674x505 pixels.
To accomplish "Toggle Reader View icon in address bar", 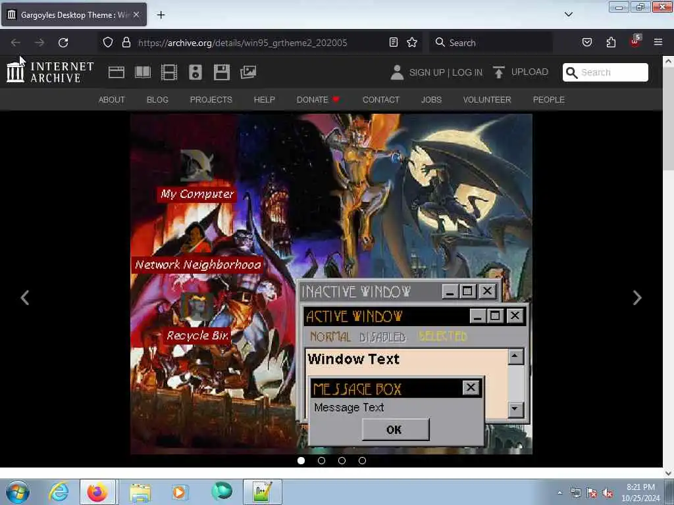I will click(x=394, y=42).
